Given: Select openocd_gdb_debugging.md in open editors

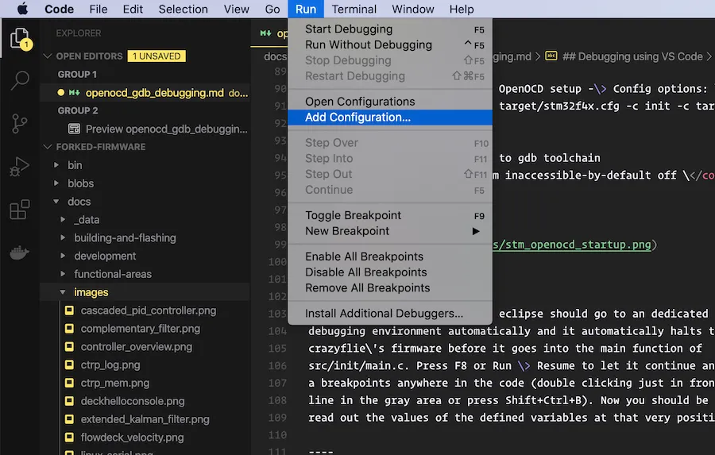Looking at the screenshot, I should point(154,93).
